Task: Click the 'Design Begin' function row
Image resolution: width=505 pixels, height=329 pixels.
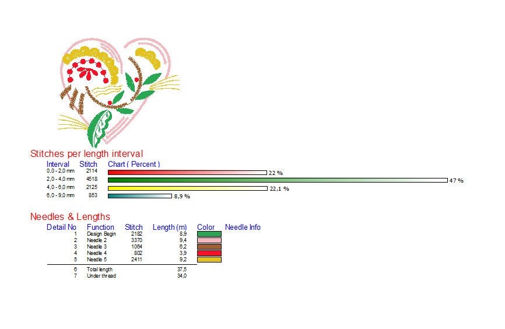Action: point(101,234)
